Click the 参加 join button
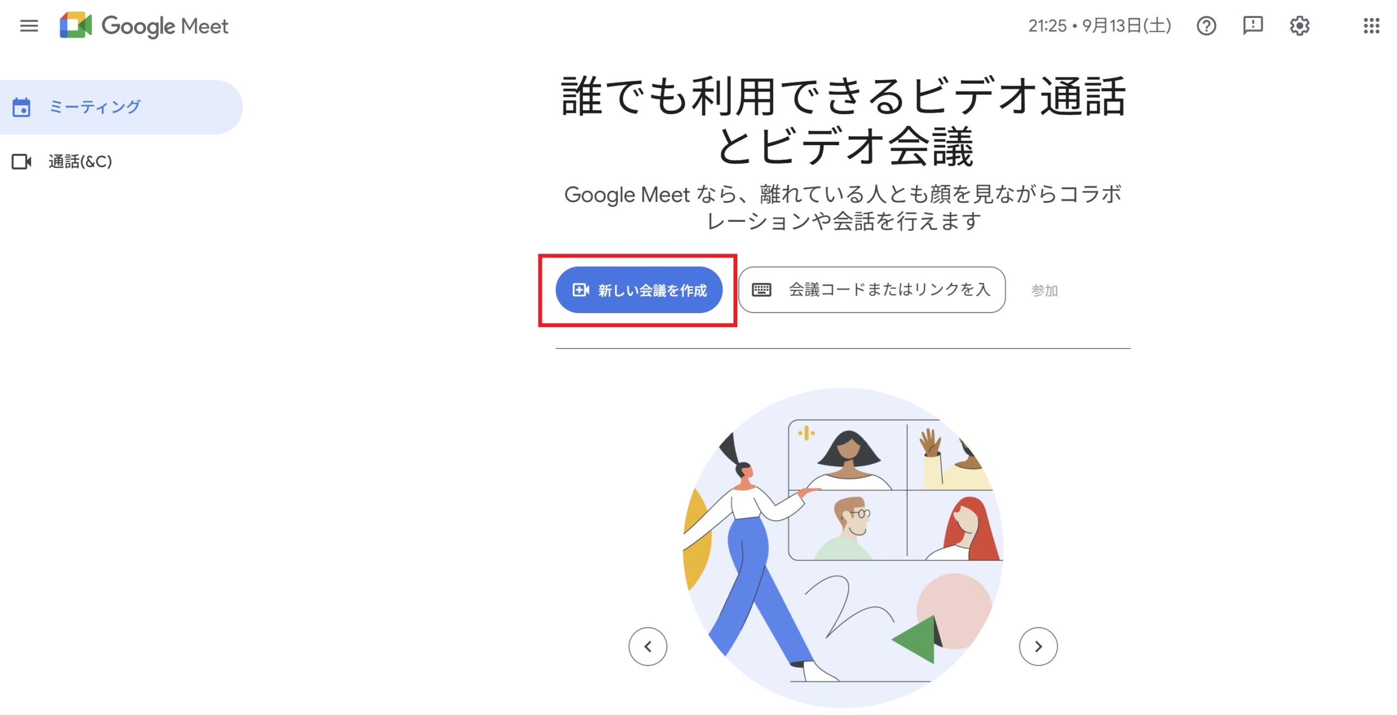1397x715 pixels. pos(1044,291)
